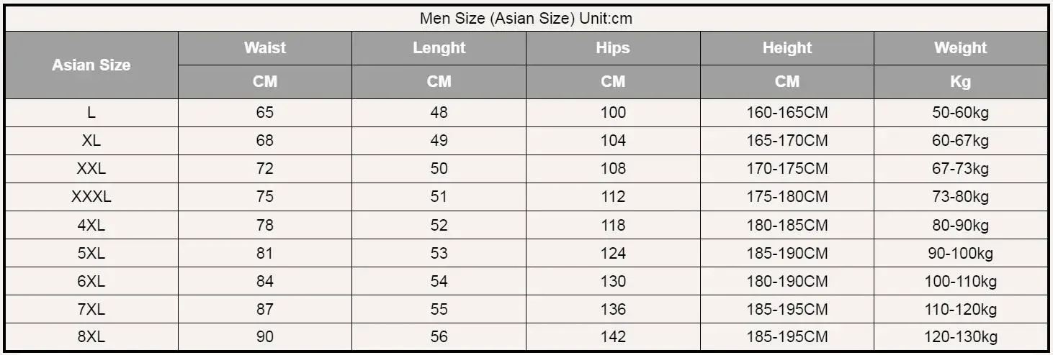1053x355 pixels.
Task: Select the 7XL size row label
Action: click(91, 309)
